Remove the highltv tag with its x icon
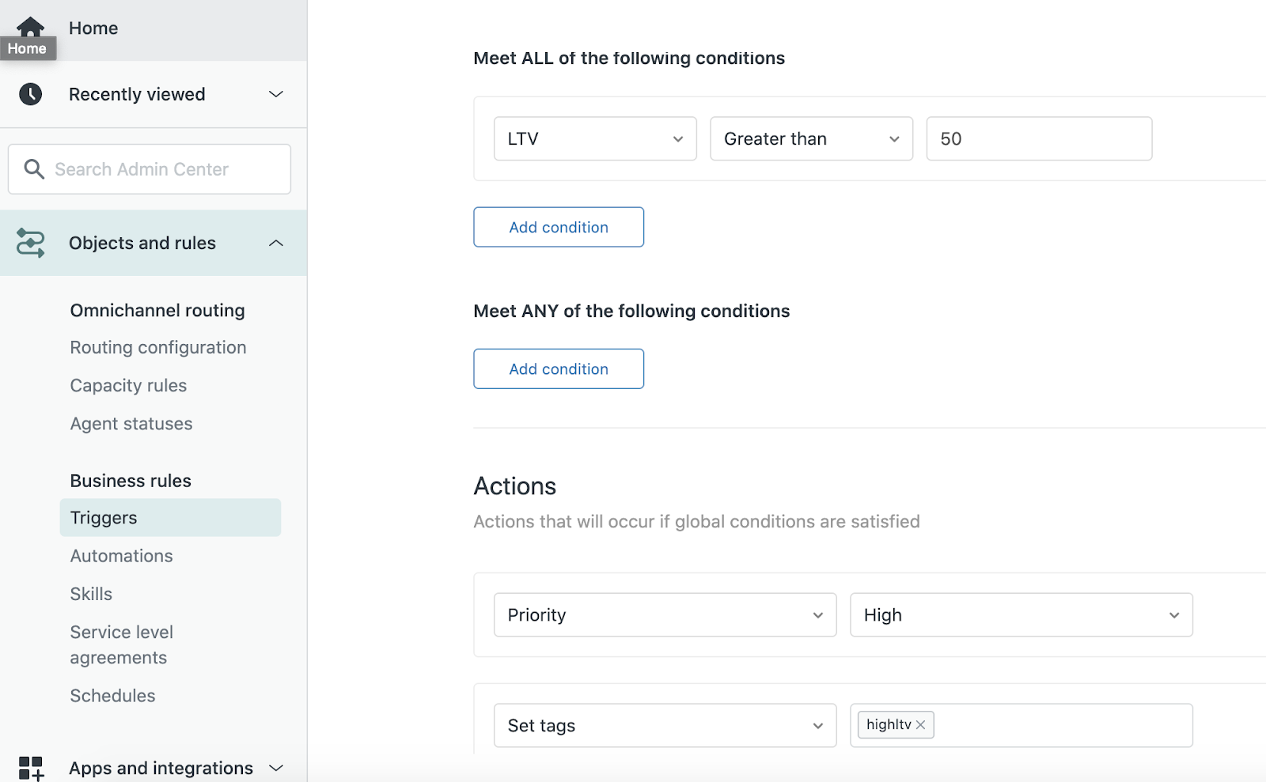 [921, 724]
